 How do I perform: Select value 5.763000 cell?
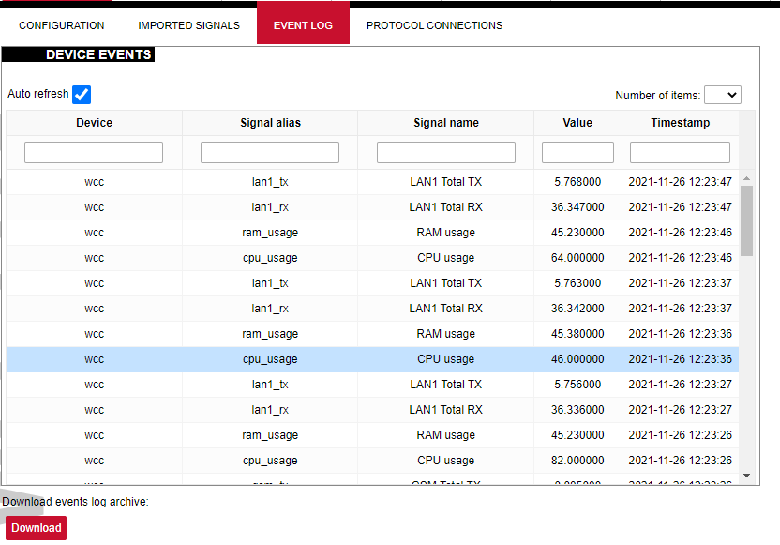[x=577, y=283]
